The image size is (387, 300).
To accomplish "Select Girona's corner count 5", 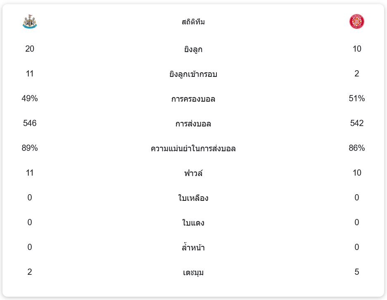I will pyautogui.click(x=357, y=272).
